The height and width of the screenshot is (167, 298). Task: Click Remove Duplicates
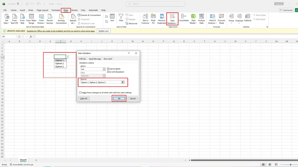(162, 19)
